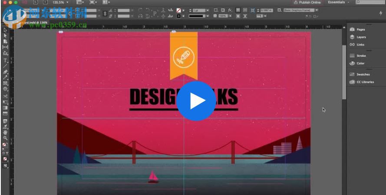The image size is (386, 195).
Task: Select the Zoom magnifier tool
Action: 5,138
